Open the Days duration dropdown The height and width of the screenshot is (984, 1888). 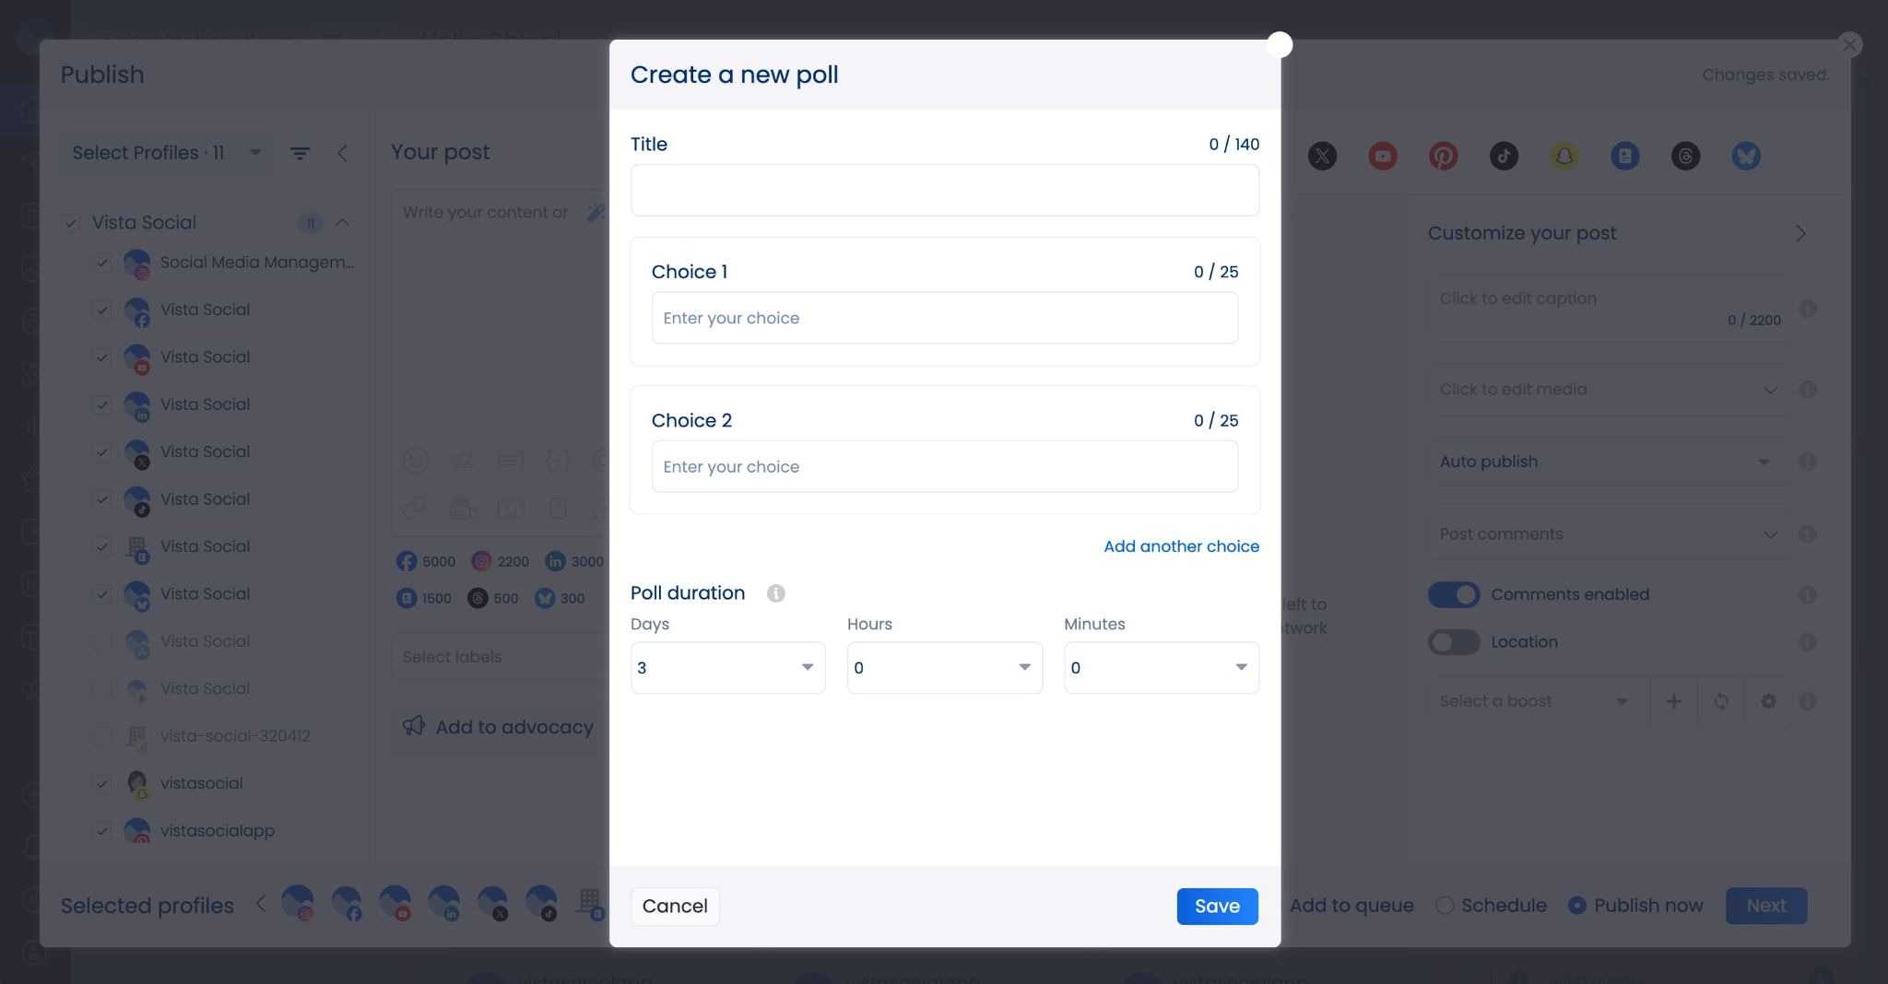coord(727,668)
